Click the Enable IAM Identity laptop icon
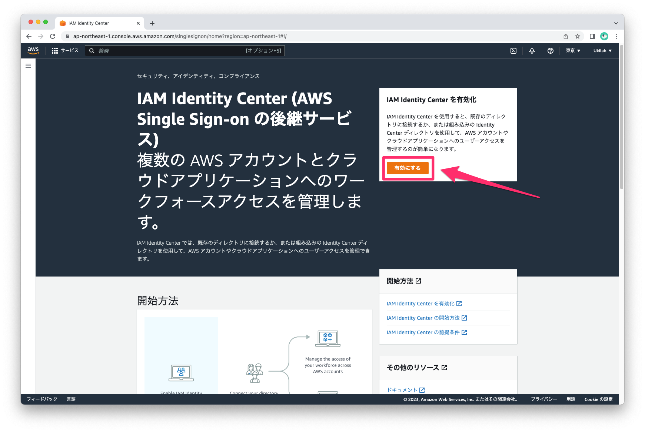Screen dimensions: 645x432 181,373
